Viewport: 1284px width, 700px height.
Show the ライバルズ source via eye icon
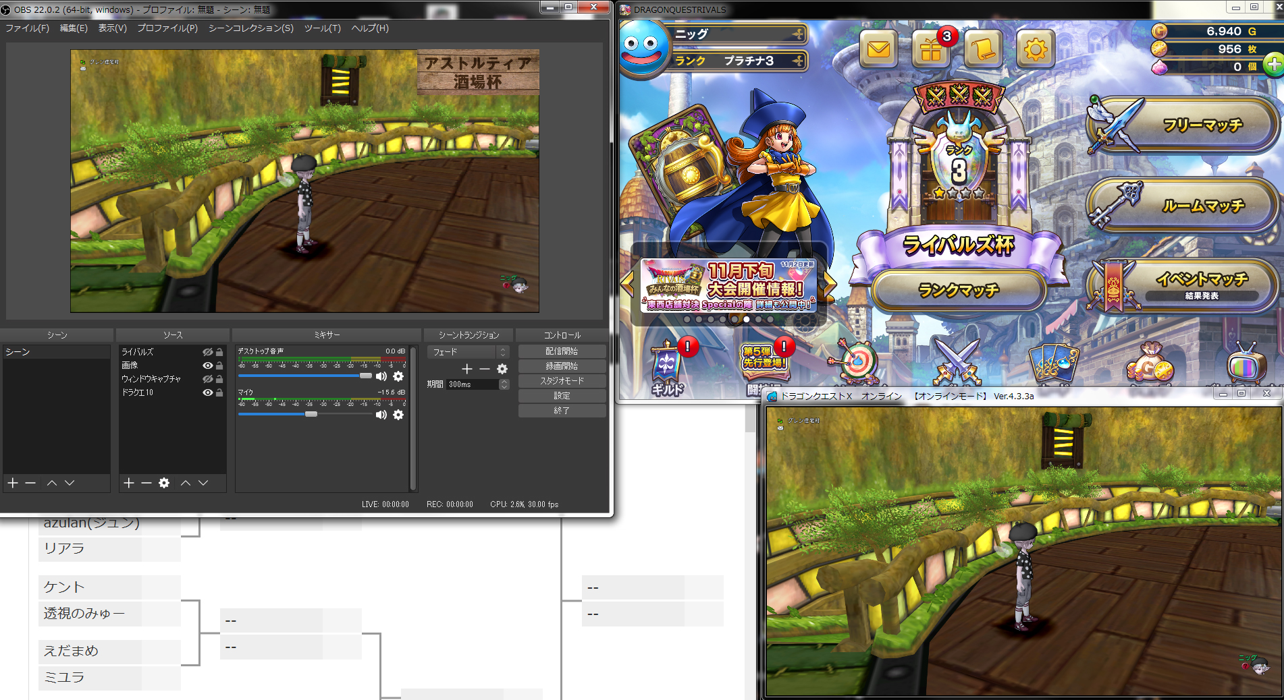pos(208,352)
